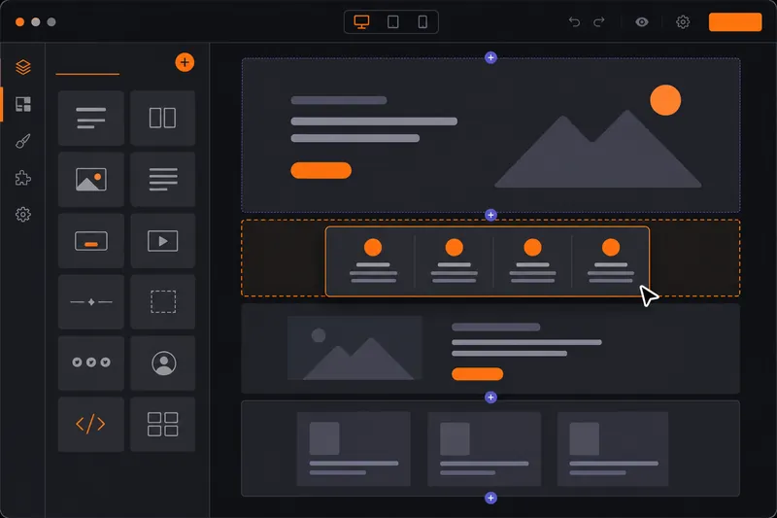This screenshot has height=518, width=777.
Task: Select the first feature column in dragged block
Action: click(x=373, y=260)
